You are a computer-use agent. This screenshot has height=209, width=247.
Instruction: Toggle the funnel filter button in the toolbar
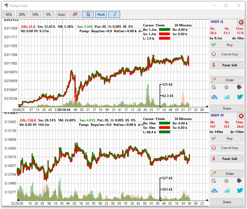point(114,14)
